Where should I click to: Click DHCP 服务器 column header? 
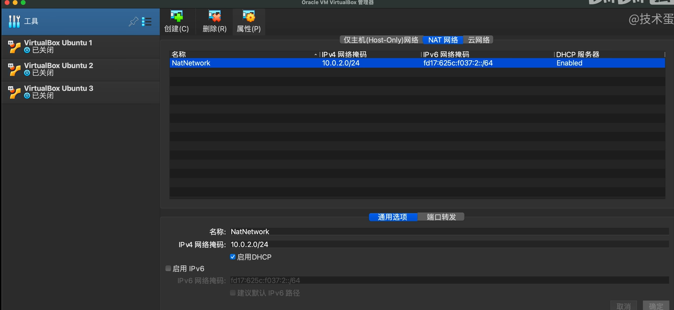610,54
